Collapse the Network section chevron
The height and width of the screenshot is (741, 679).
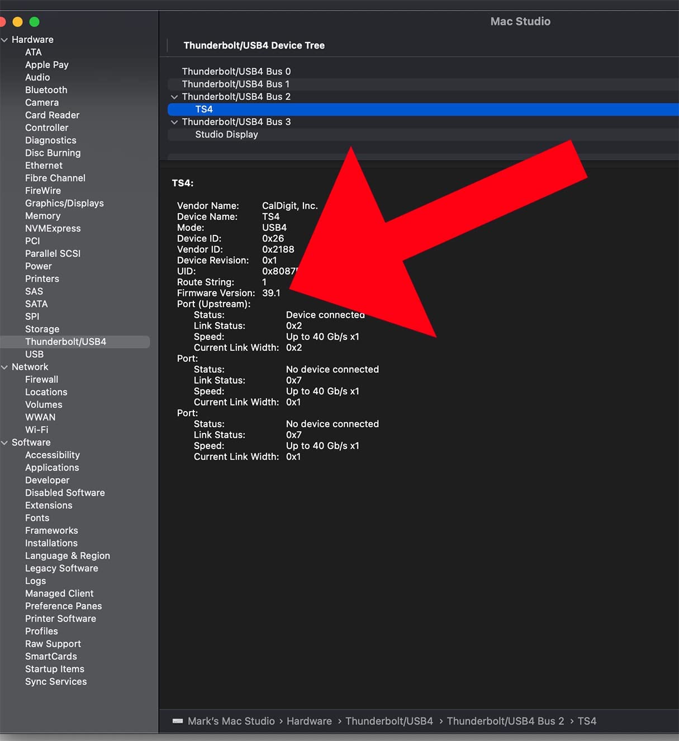[x=4, y=367]
